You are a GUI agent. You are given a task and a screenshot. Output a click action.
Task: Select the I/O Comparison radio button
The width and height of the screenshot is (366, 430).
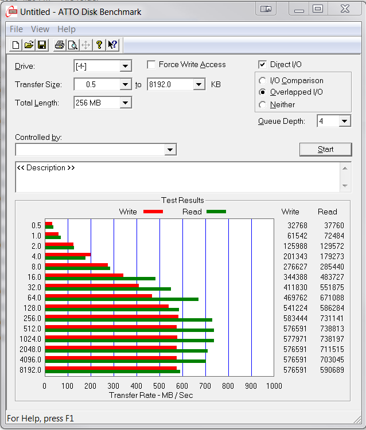[263, 81]
